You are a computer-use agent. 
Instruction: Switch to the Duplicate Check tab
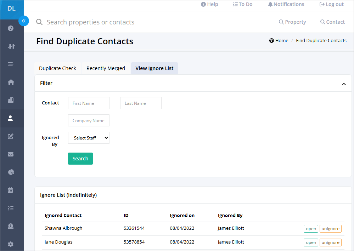click(x=57, y=68)
